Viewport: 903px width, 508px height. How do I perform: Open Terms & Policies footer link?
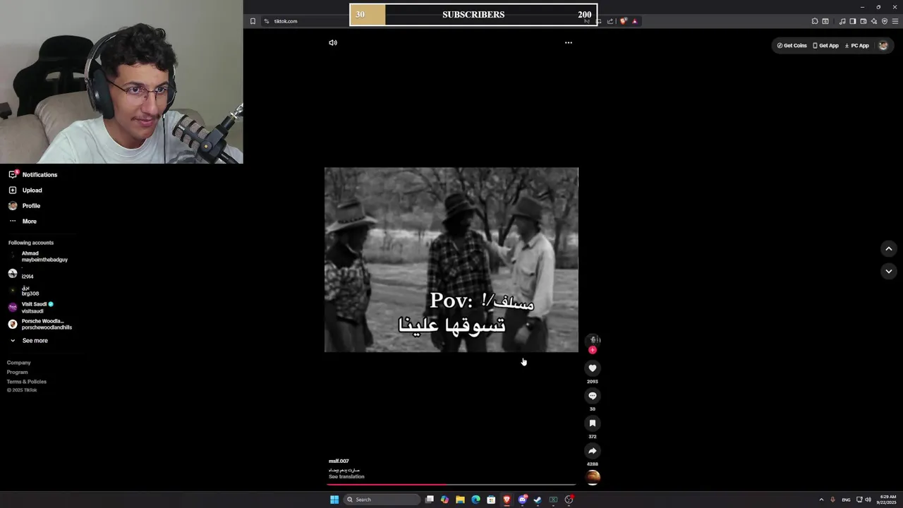tap(27, 382)
